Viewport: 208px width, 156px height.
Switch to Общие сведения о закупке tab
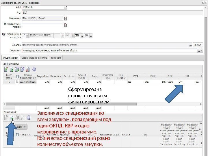coord(34,58)
